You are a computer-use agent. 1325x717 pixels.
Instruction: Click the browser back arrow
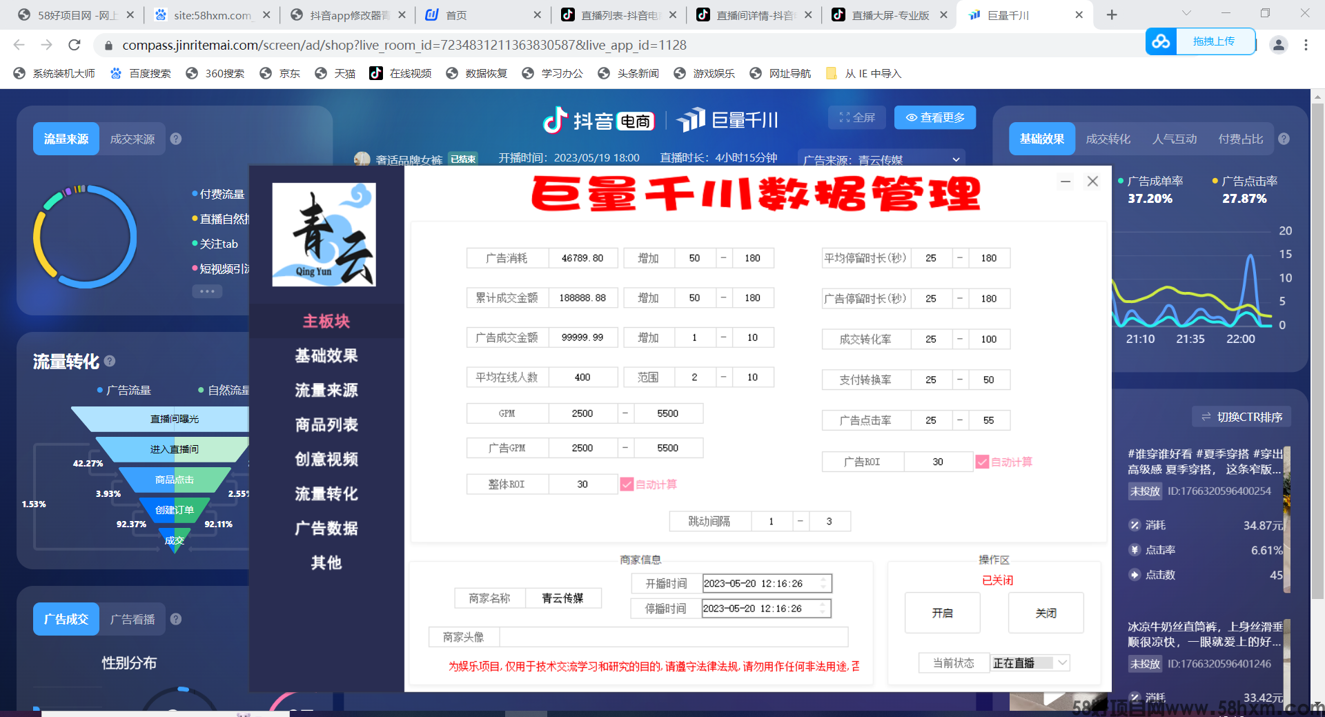click(x=19, y=45)
